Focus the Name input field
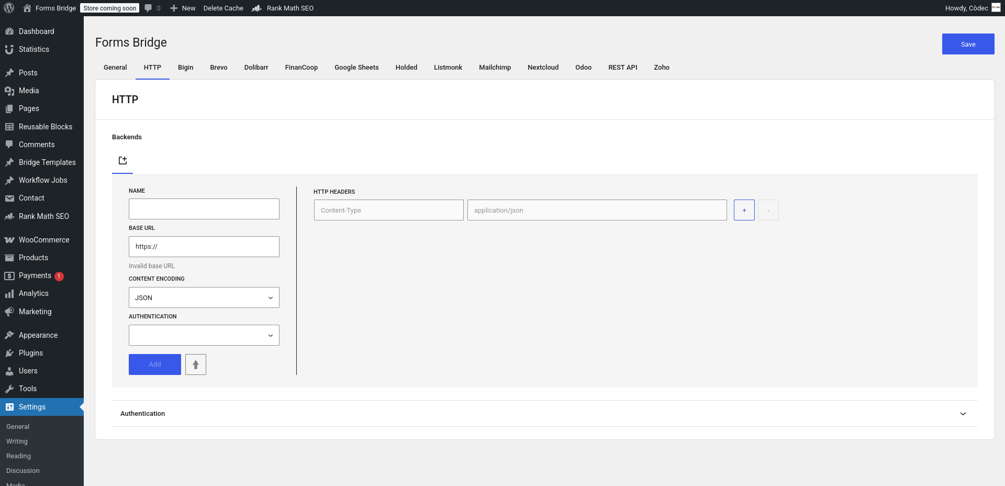 click(x=204, y=209)
